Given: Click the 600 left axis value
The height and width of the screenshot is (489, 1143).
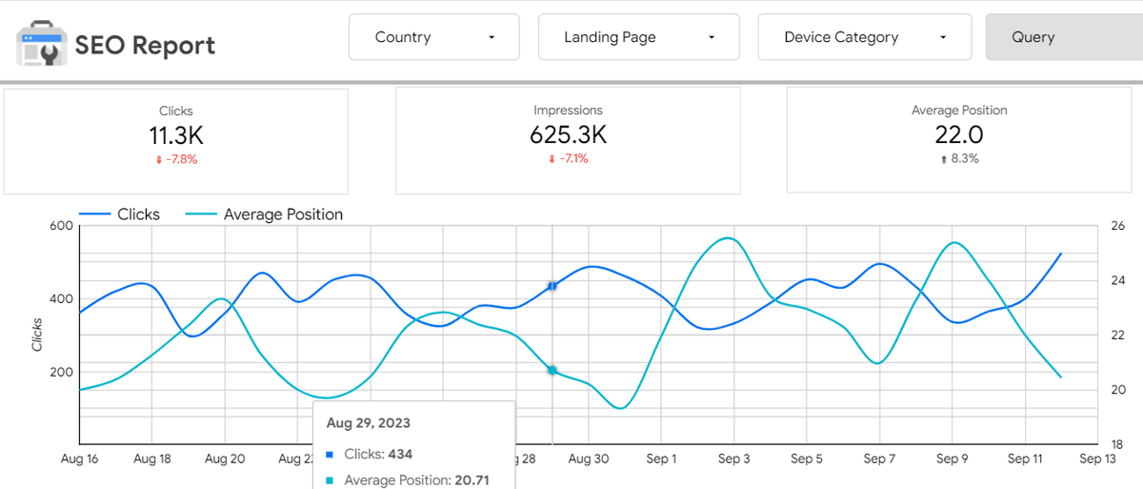Looking at the screenshot, I should pyautogui.click(x=61, y=226).
